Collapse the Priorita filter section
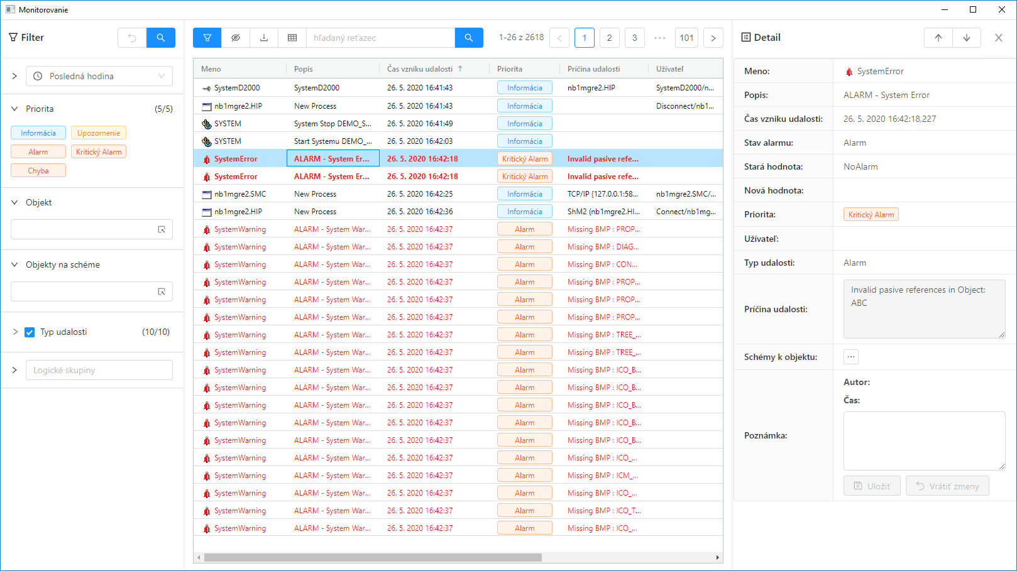The height and width of the screenshot is (571, 1017). coord(14,109)
